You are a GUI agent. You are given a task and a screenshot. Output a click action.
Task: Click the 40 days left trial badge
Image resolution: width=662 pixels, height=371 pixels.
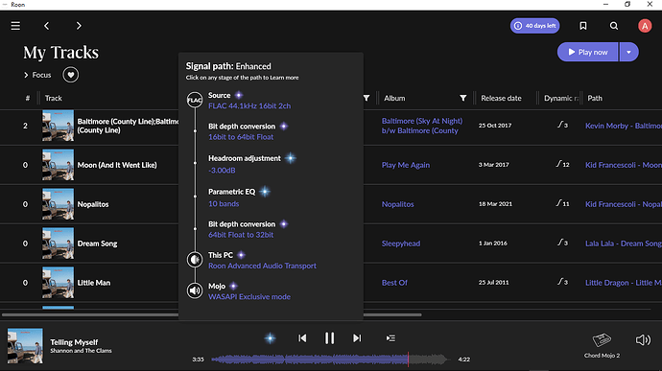point(535,26)
